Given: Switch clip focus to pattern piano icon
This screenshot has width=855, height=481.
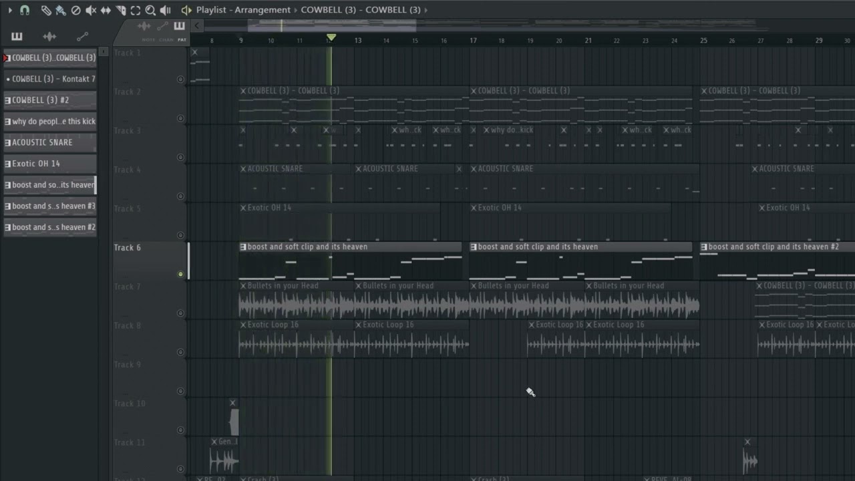Looking at the screenshot, I should tap(179, 26).
